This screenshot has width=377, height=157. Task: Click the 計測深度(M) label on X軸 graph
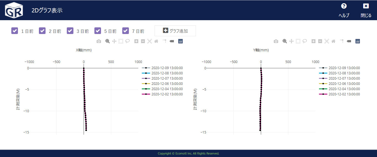tap(18, 99)
